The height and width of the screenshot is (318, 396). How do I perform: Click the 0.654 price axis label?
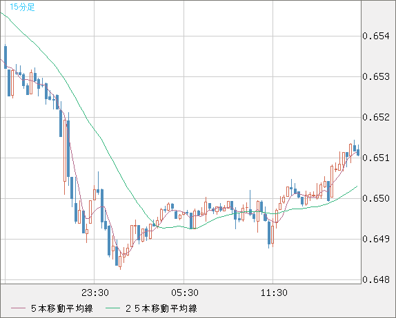click(x=376, y=36)
